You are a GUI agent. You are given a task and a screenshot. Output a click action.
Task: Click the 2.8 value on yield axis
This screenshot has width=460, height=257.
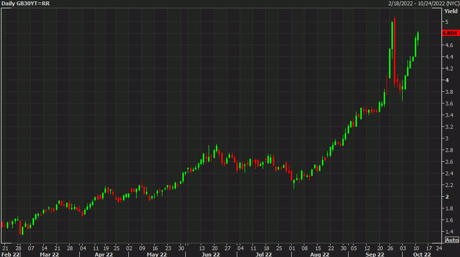tap(449, 150)
